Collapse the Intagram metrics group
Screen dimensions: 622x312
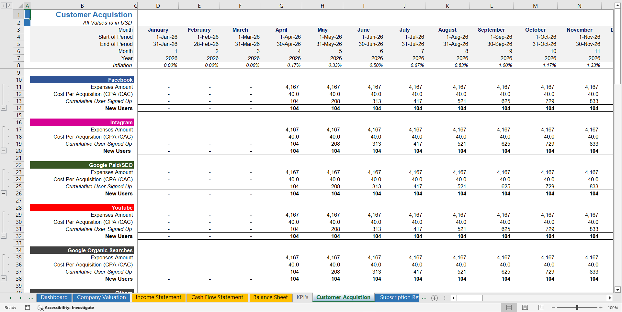[x=4, y=151]
